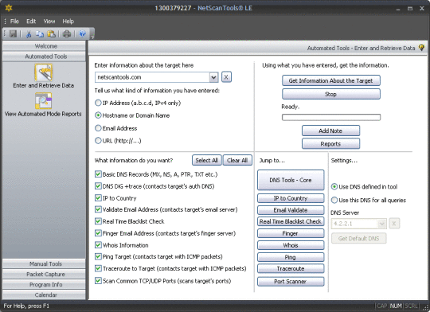Image resolution: width=430 pixels, height=312 pixels.
Task: Click the Stop button
Action: (x=331, y=94)
